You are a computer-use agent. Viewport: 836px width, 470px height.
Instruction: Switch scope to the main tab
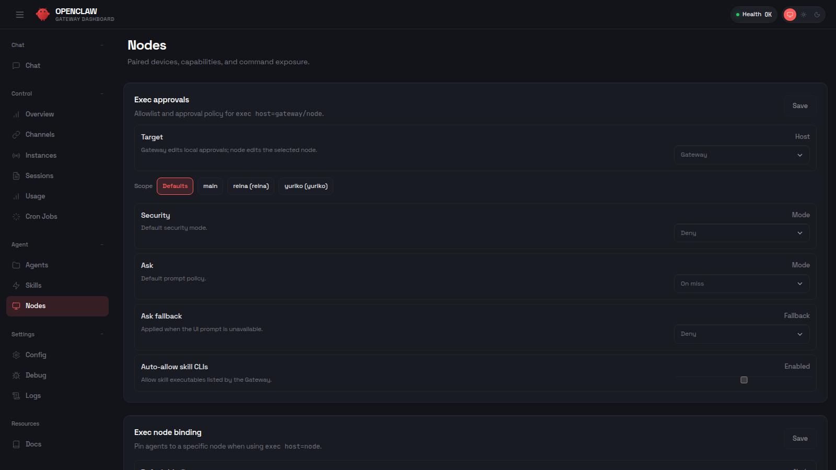[x=210, y=186]
